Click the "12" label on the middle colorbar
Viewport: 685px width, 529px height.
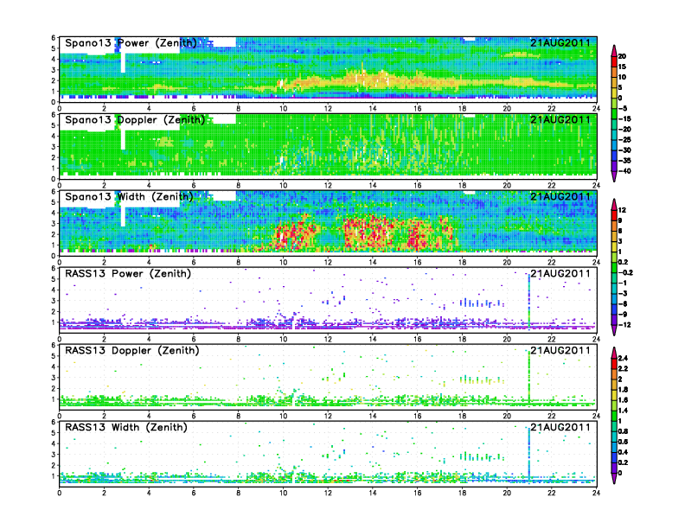pyautogui.click(x=622, y=210)
